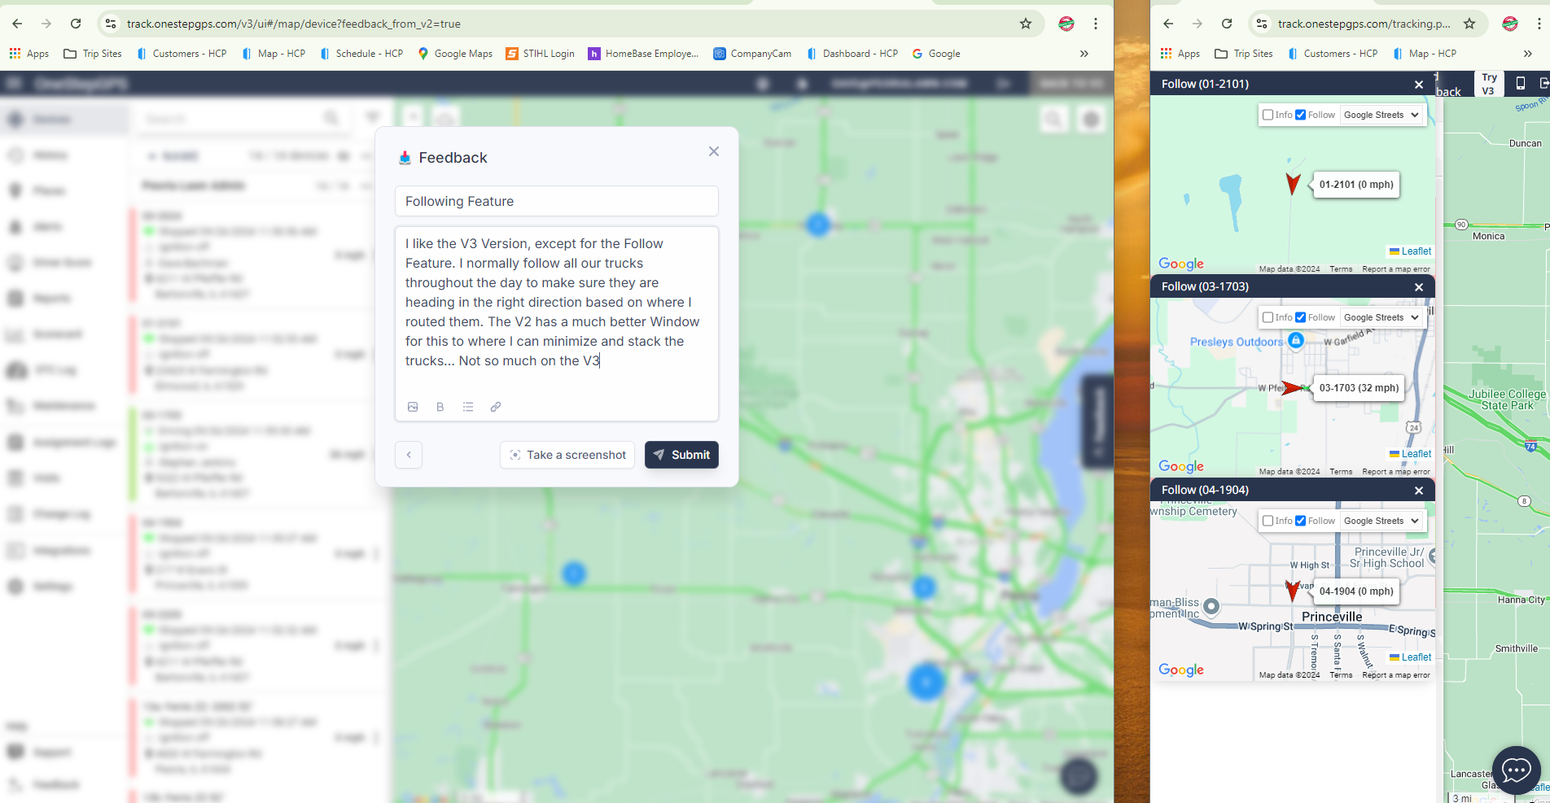Open Google Maps bookmark
Image resolution: width=1550 pixels, height=803 pixels.
(x=455, y=54)
